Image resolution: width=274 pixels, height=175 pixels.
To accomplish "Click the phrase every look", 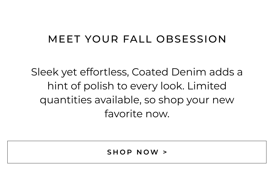I will click(157, 86).
